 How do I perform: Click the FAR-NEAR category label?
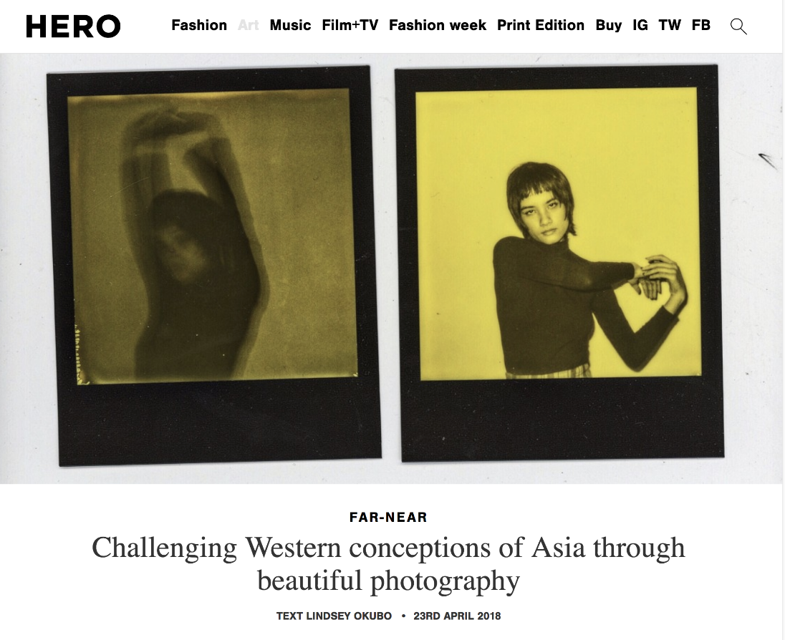tap(388, 517)
